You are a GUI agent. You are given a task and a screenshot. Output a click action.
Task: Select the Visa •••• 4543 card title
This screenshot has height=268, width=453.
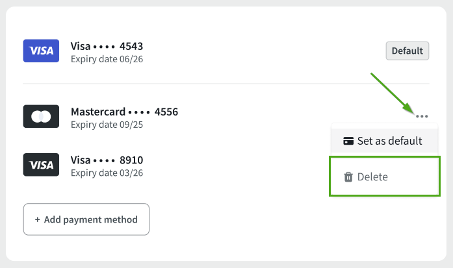click(107, 46)
